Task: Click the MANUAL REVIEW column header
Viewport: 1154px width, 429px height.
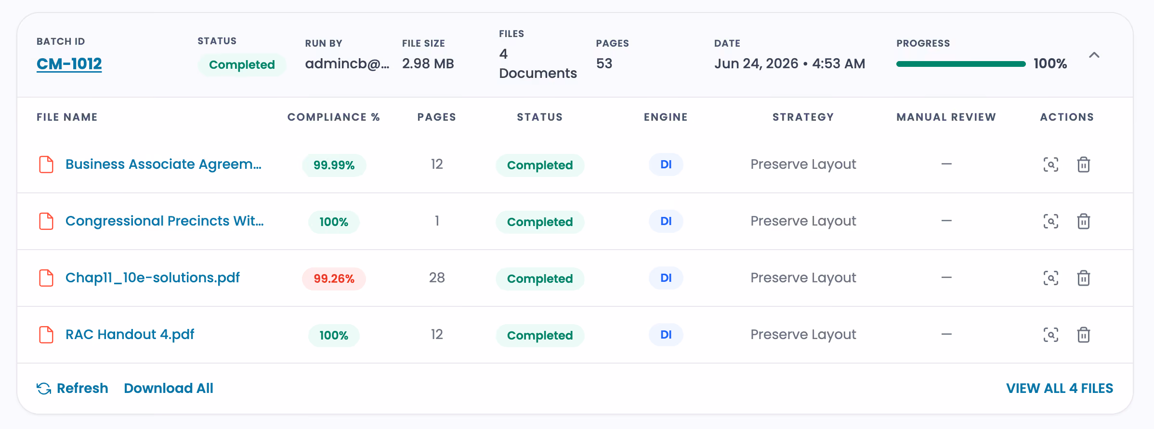Action: click(946, 117)
